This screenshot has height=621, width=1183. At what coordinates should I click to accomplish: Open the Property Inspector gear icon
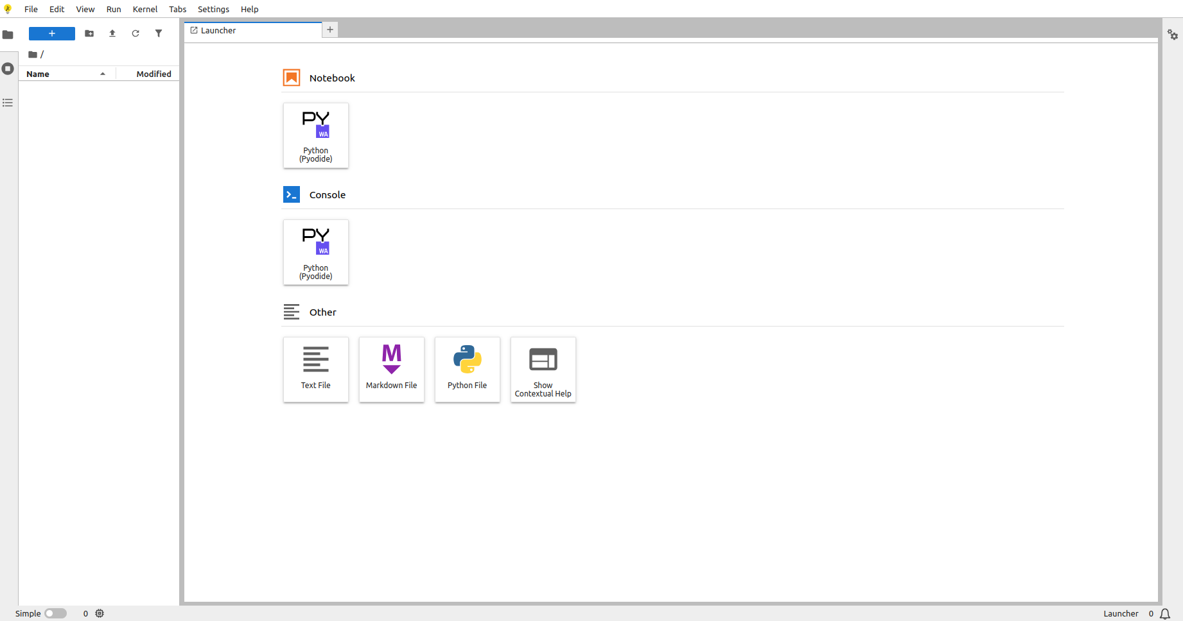pyautogui.click(x=1173, y=35)
